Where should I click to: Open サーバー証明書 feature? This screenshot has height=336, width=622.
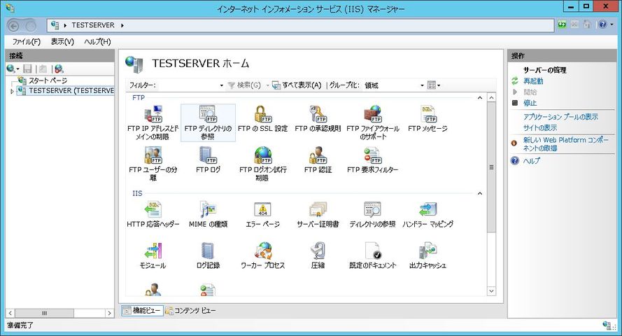(x=318, y=215)
